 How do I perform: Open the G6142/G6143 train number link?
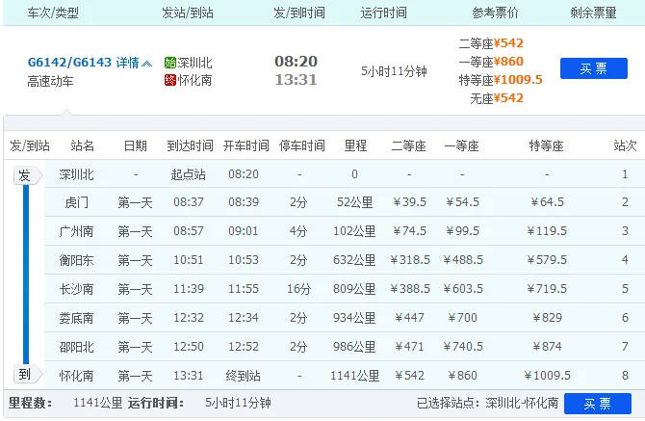[x=69, y=63]
